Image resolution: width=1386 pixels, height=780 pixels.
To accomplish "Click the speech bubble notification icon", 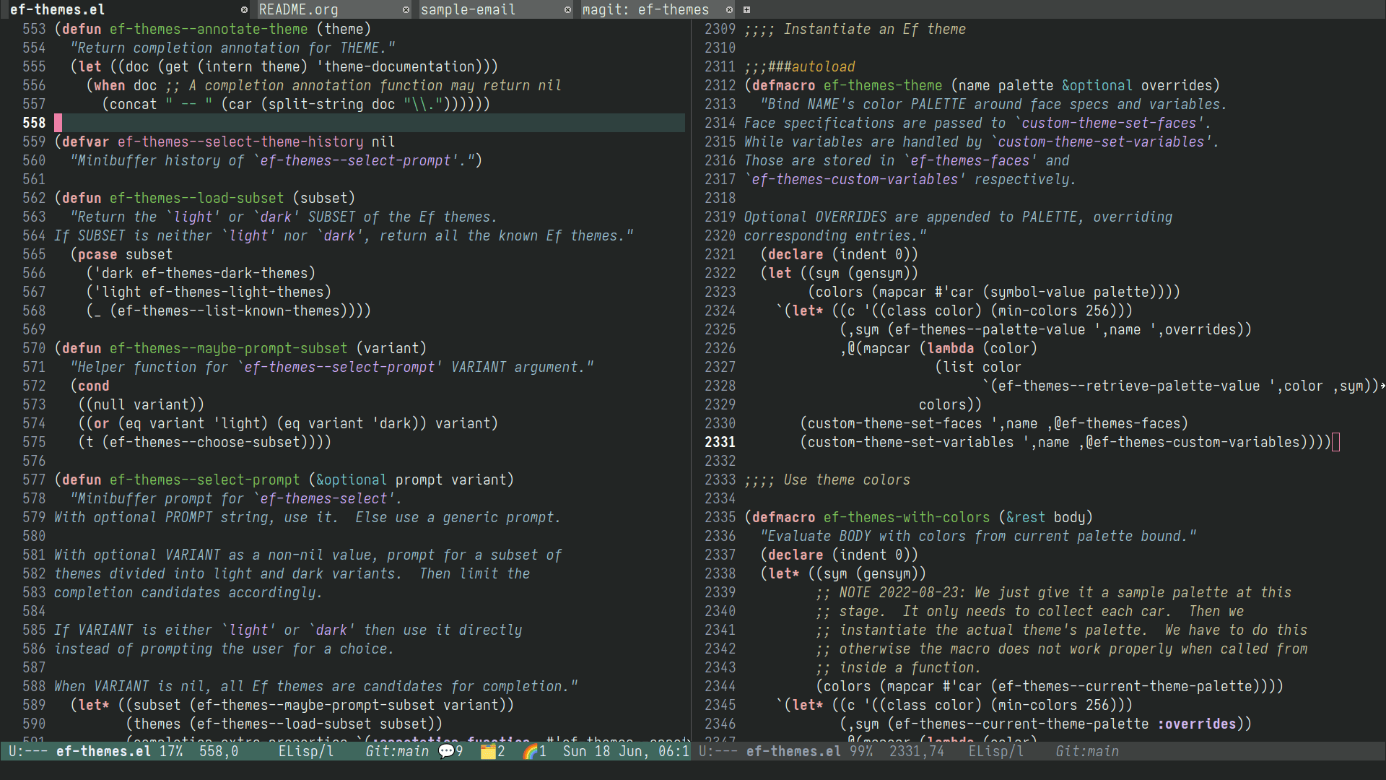I will pos(446,751).
